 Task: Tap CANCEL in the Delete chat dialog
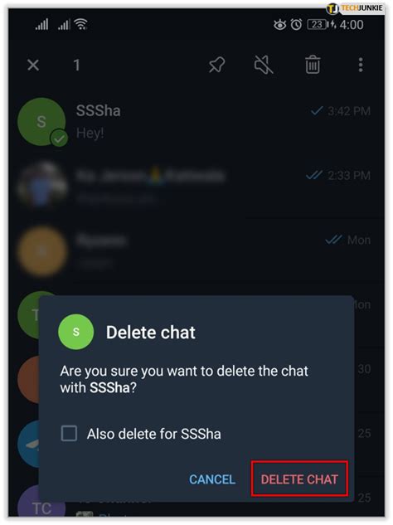click(212, 479)
